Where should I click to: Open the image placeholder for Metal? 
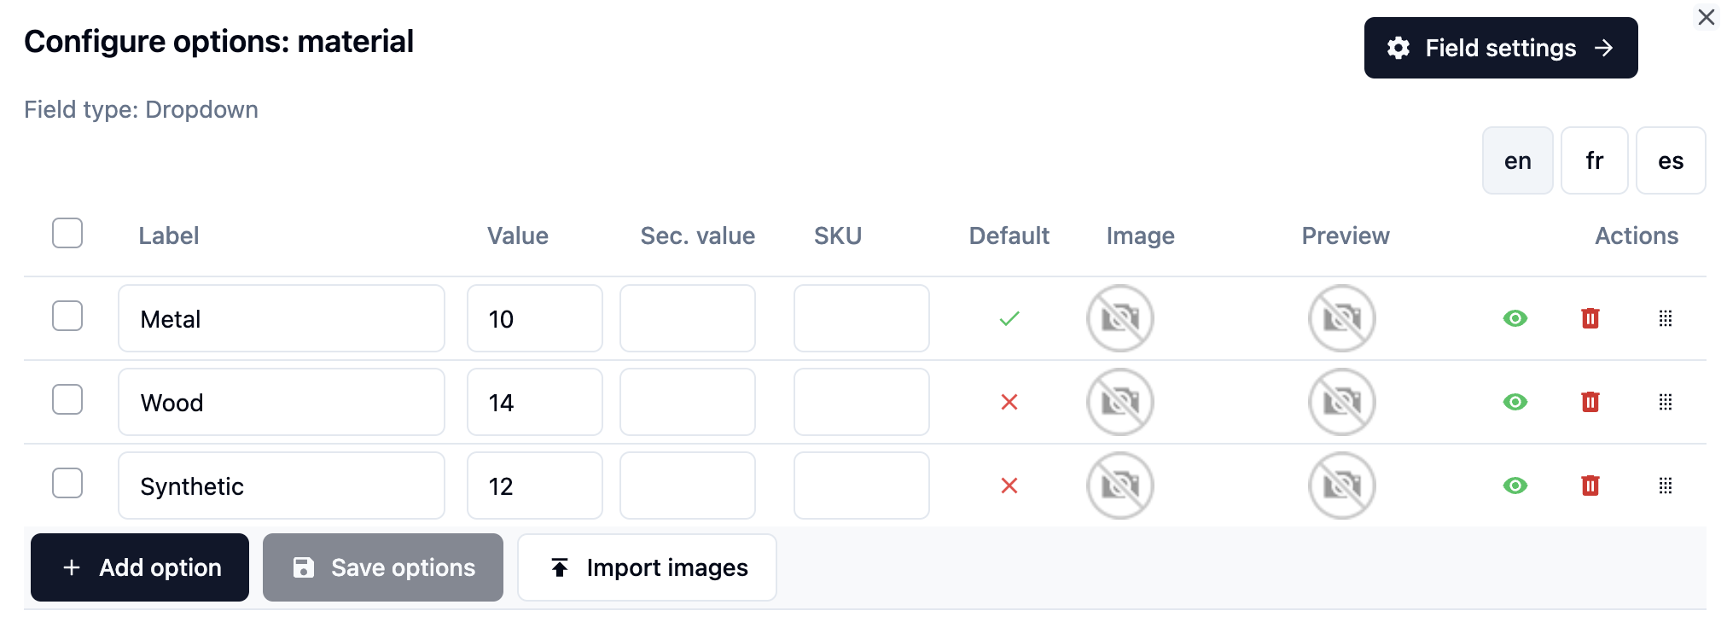tap(1120, 318)
